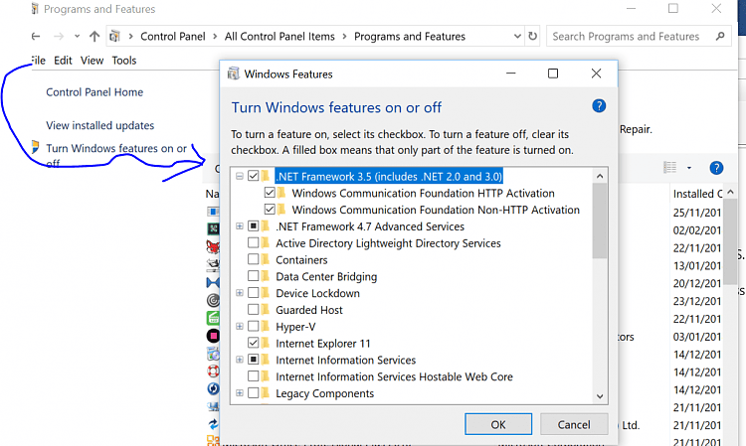Enable the Guarded Host checkbox
The width and height of the screenshot is (746, 446).
(x=254, y=310)
